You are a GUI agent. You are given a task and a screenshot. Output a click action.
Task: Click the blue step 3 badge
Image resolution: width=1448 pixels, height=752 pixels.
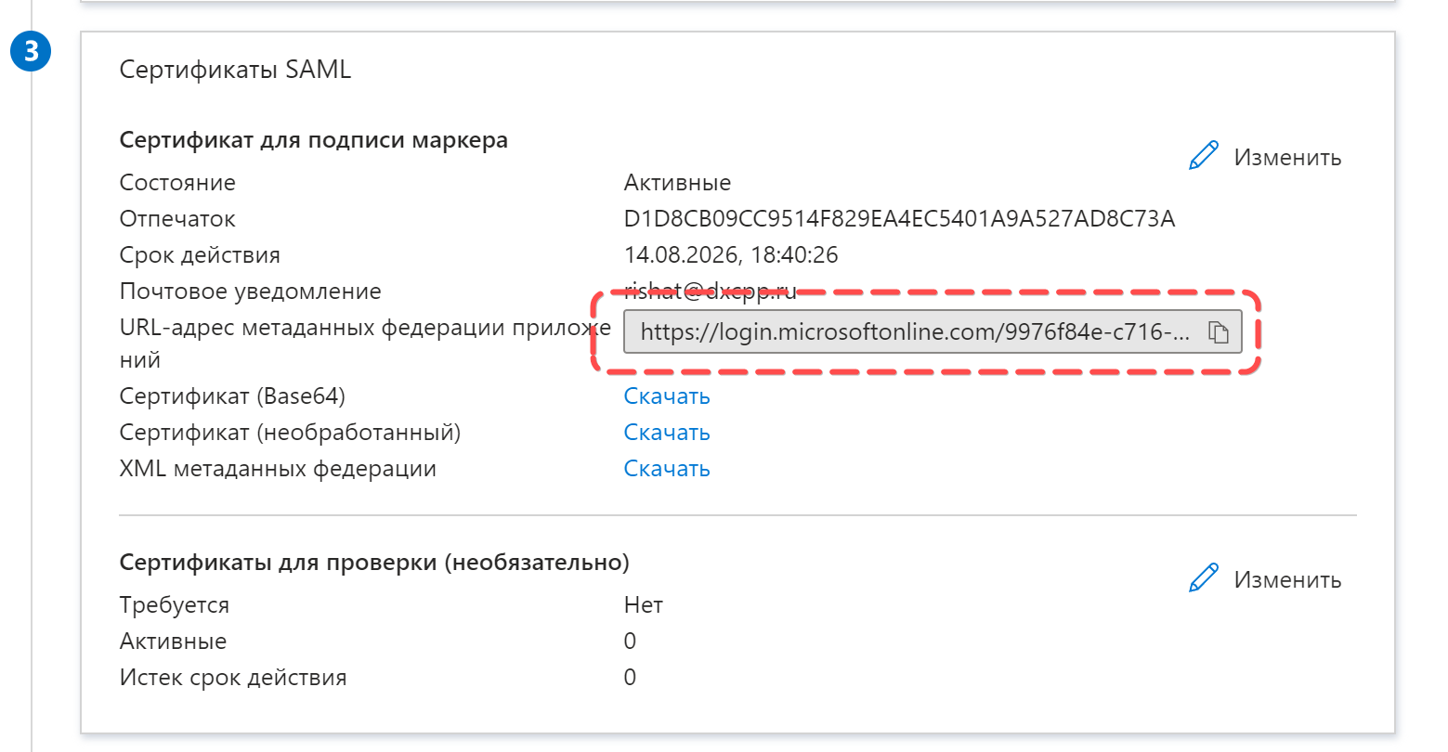click(31, 51)
